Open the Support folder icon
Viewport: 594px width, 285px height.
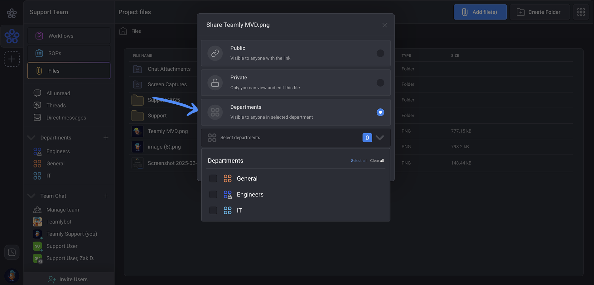click(138, 116)
